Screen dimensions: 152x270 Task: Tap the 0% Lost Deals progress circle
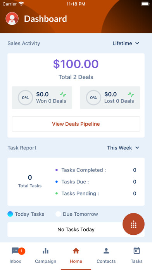pyautogui.click(x=93, y=98)
